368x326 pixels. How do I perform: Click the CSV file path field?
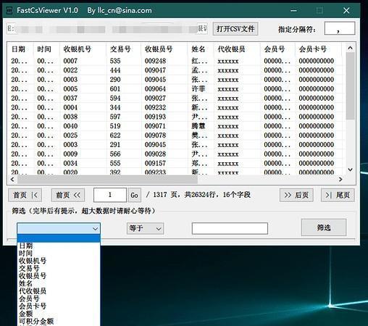tap(107, 29)
